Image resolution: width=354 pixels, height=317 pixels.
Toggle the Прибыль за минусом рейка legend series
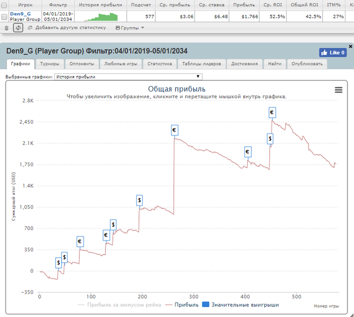(x=120, y=305)
